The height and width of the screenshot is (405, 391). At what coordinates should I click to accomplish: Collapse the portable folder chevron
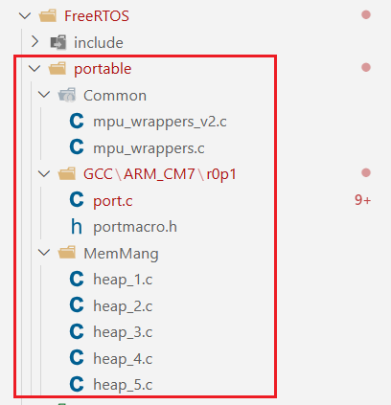point(34,68)
